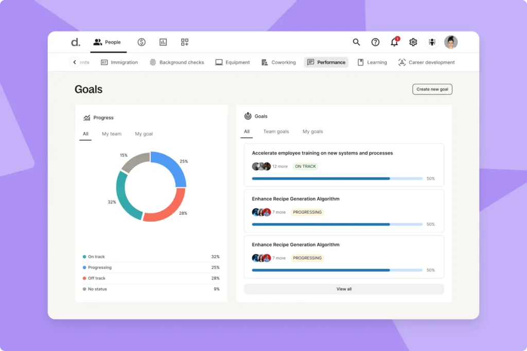Filter goals by Team goals
The height and width of the screenshot is (351, 527).
click(276, 132)
